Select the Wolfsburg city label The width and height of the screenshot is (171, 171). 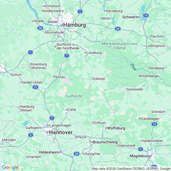[x=116, y=128]
